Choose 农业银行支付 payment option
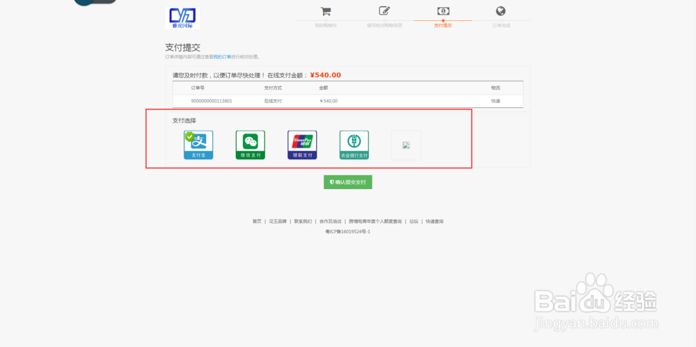The width and height of the screenshot is (696, 347). pos(354,145)
